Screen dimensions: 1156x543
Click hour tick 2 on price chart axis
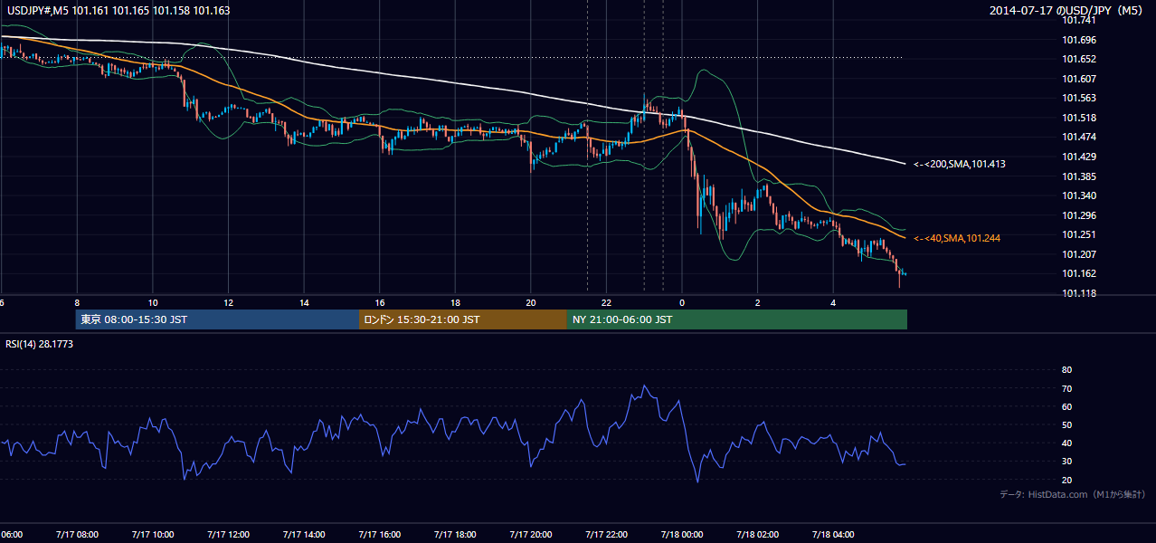click(758, 303)
